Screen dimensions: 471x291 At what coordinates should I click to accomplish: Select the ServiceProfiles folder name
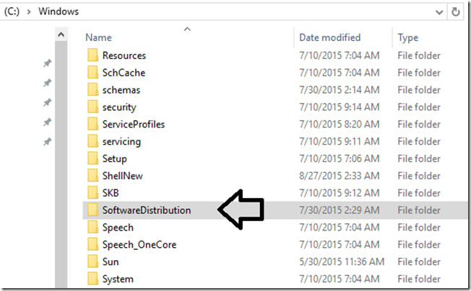point(134,124)
